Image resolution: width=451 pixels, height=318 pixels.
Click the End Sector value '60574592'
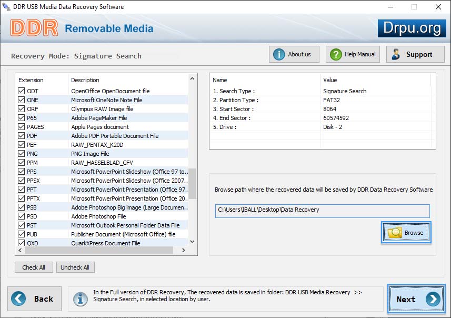[x=336, y=118]
